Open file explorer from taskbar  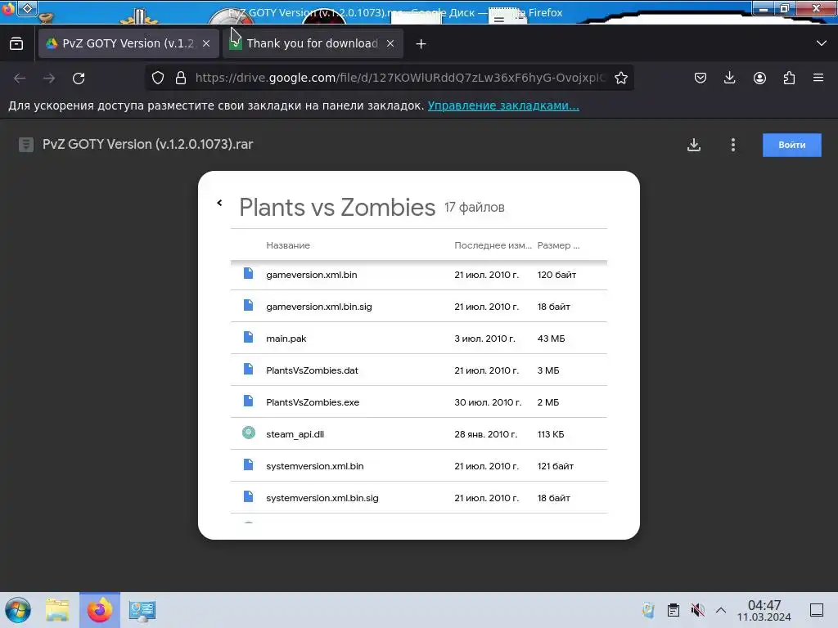click(x=57, y=610)
